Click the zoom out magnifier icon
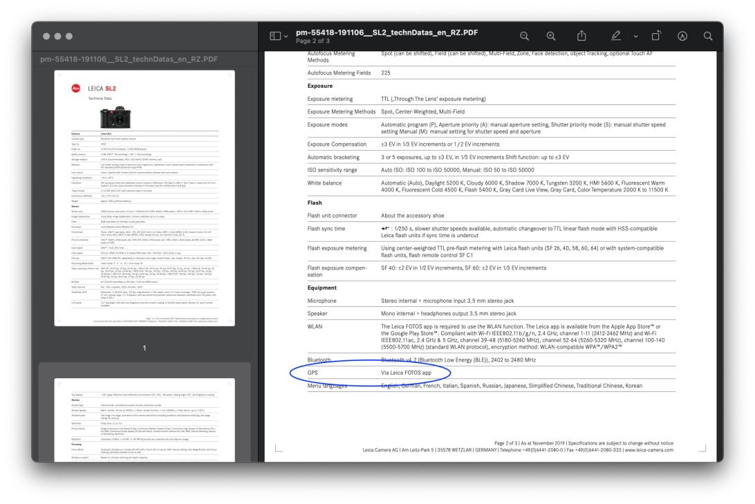The width and height of the screenshot is (755, 504). point(524,36)
